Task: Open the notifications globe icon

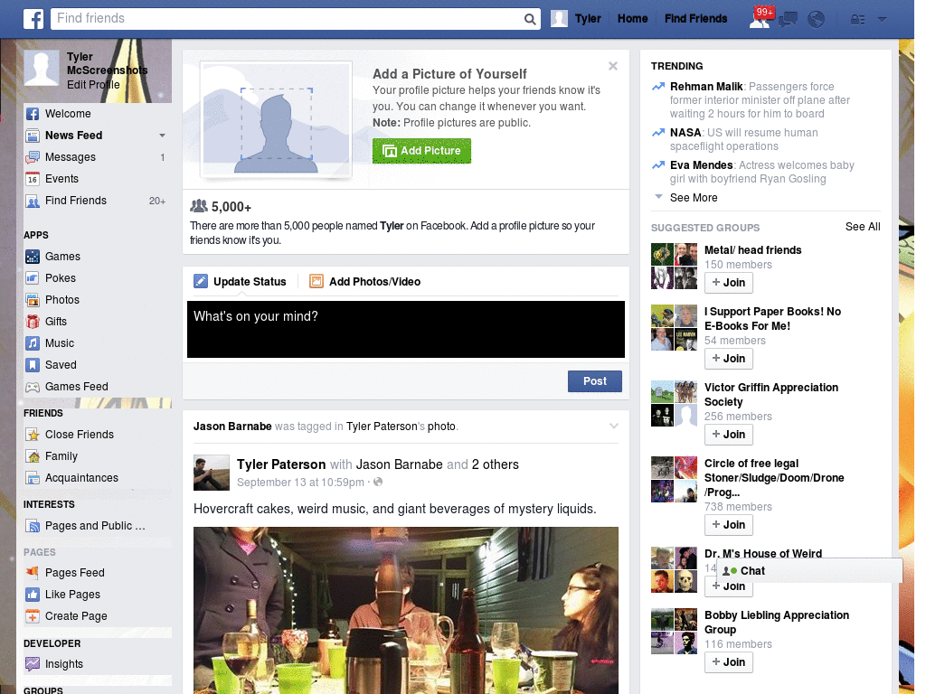Action: pos(817,20)
